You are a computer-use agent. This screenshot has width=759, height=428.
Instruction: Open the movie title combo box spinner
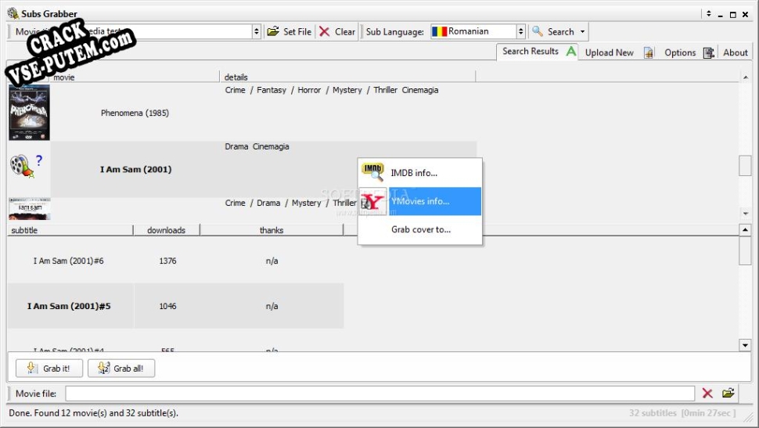[x=257, y=31]
